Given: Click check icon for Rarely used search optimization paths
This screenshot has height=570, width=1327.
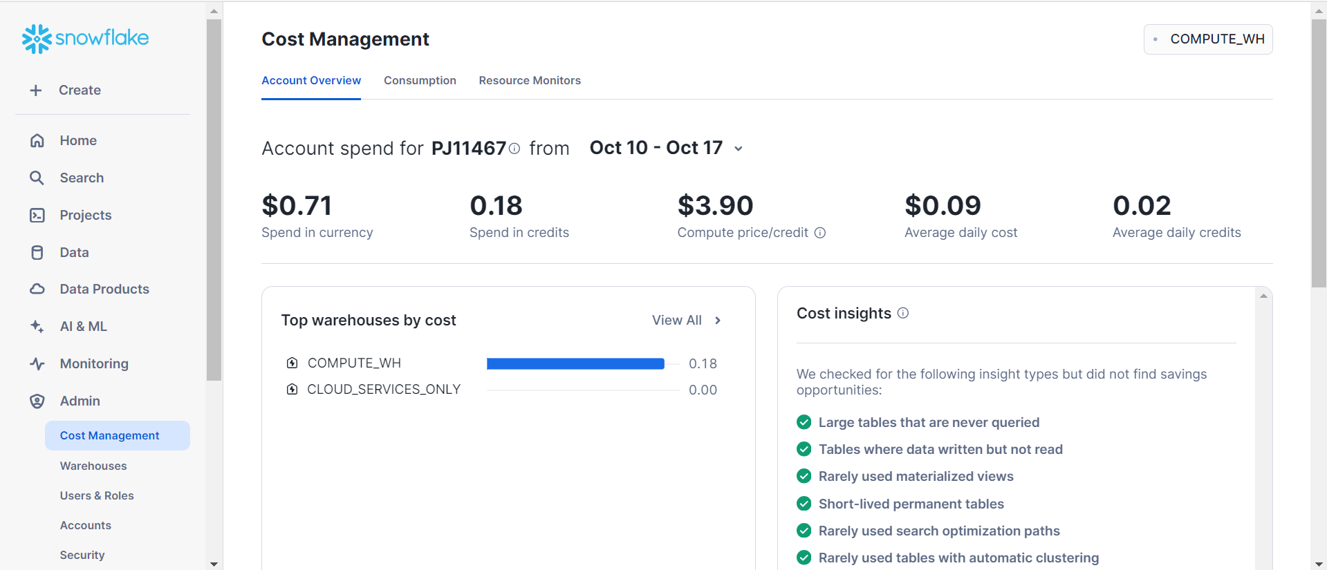Looking at the screenshot, I should coord(804,531).
